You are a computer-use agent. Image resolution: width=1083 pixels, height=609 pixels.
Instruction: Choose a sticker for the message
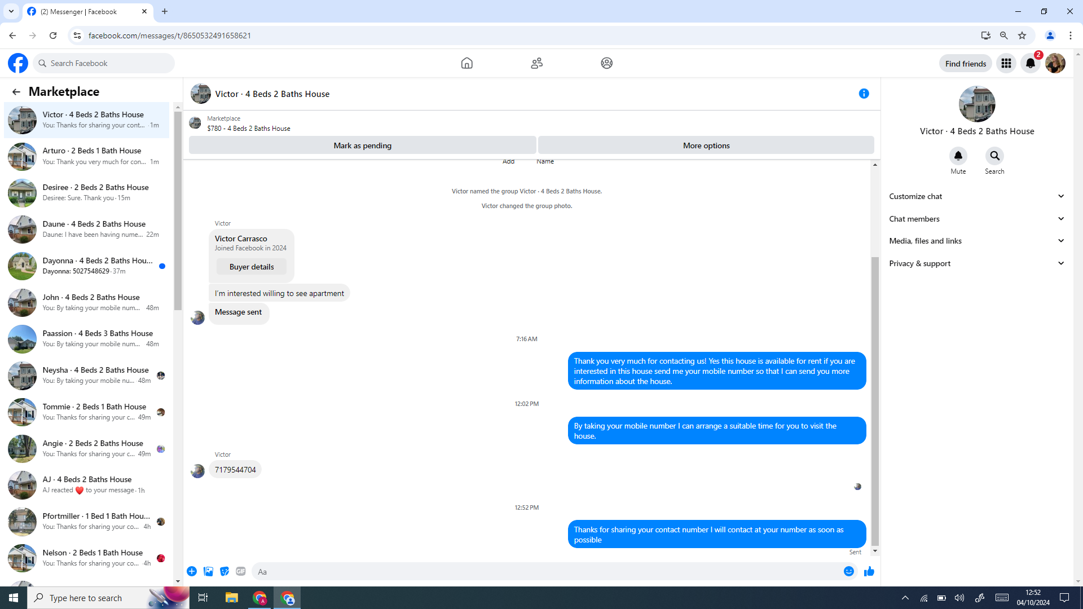coord(224,571)
